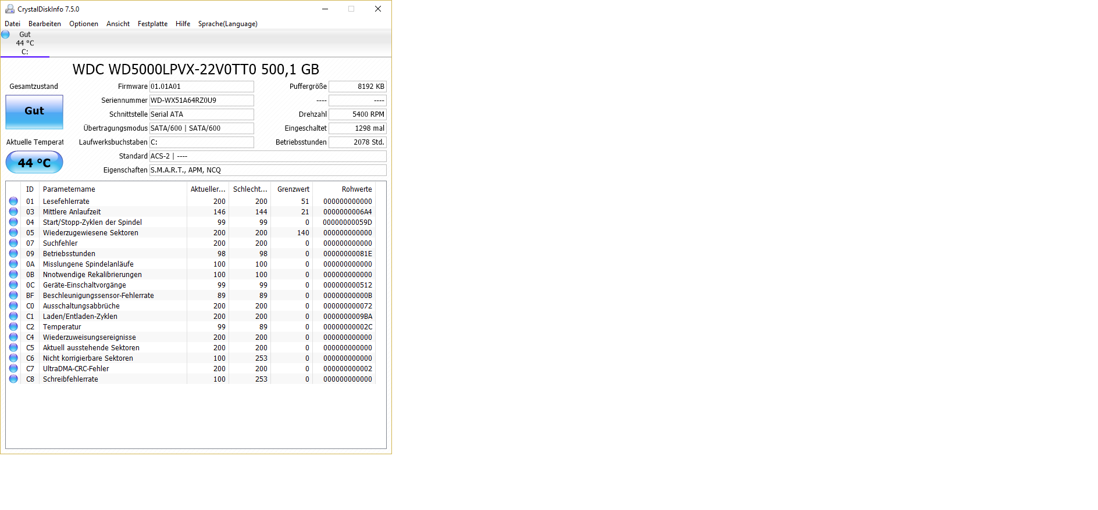Click the ID column header
This screenshot has width=1098, height=510.
pos(30,189)
